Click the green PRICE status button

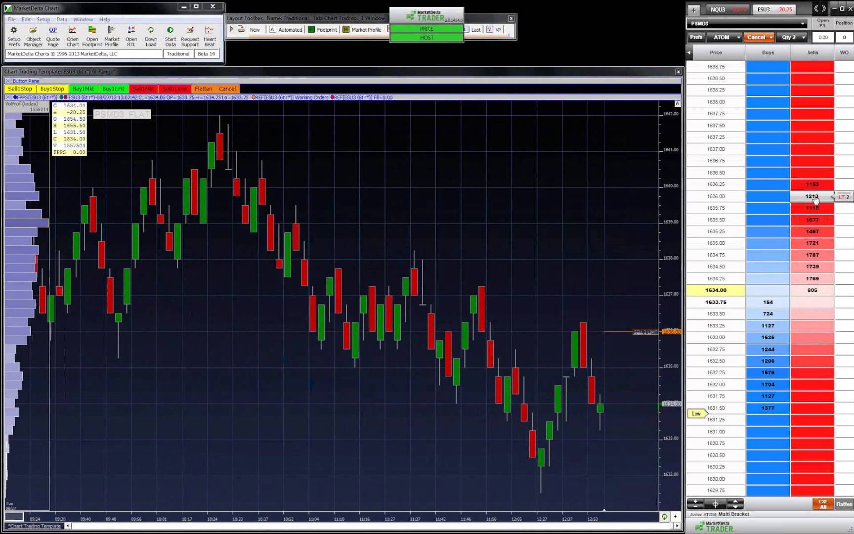(427, 29)
